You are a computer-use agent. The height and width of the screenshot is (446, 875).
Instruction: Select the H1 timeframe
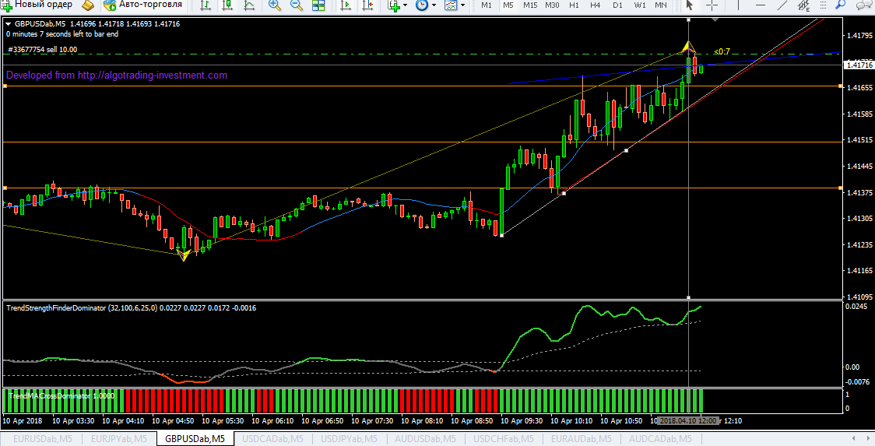coord(574,5)
